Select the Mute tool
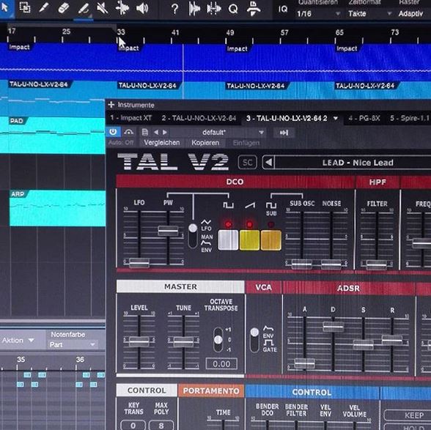The image size is (431, 430). pyautogui.click(x=103, y=9)
